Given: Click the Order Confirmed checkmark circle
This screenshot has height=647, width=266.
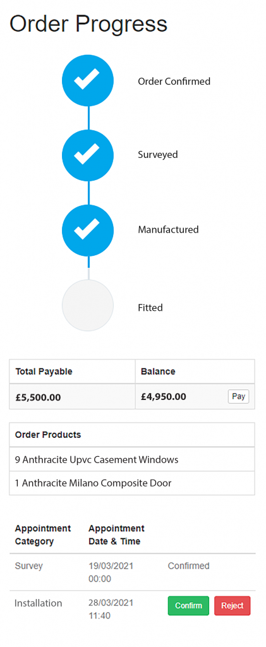Looking at the screenshot, I should pos(87,80).
